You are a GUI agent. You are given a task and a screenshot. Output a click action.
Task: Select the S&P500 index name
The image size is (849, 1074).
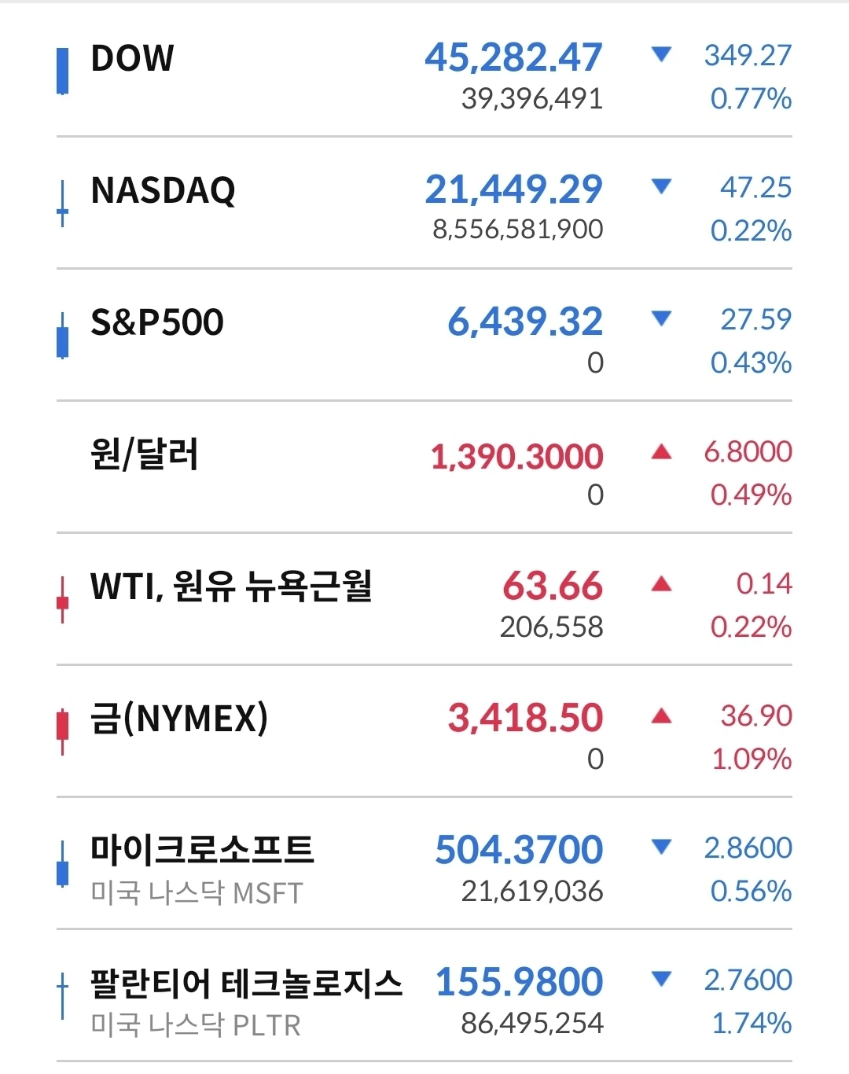pos(157,322)
